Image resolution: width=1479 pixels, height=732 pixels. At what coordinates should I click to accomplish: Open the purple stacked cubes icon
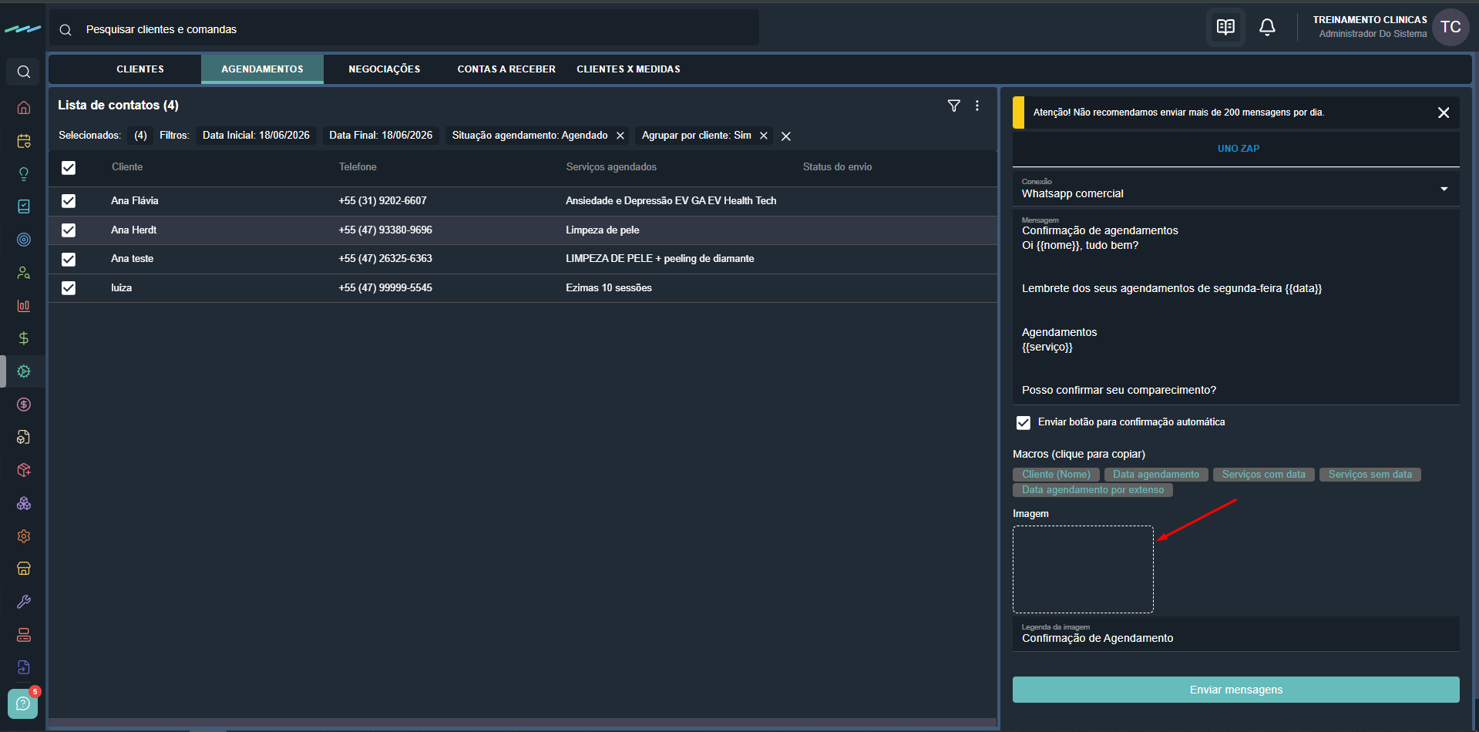(x=24, y=503)
